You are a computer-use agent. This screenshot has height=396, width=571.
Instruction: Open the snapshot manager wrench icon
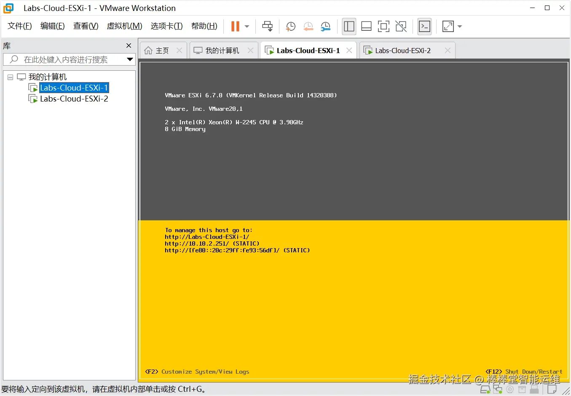tap(325, 27)
